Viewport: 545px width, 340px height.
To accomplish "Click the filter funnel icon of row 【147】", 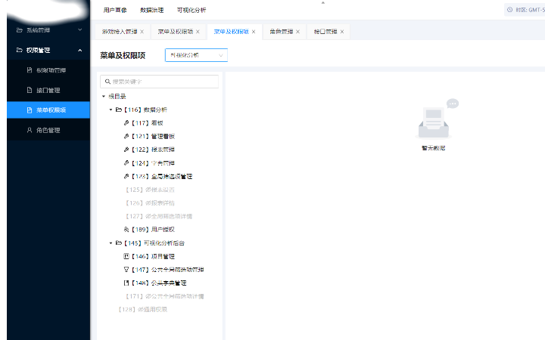I will (x=126, y=270).
